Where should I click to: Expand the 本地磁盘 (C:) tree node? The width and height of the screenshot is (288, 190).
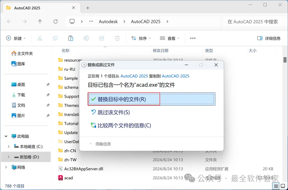tap(9, 147)
